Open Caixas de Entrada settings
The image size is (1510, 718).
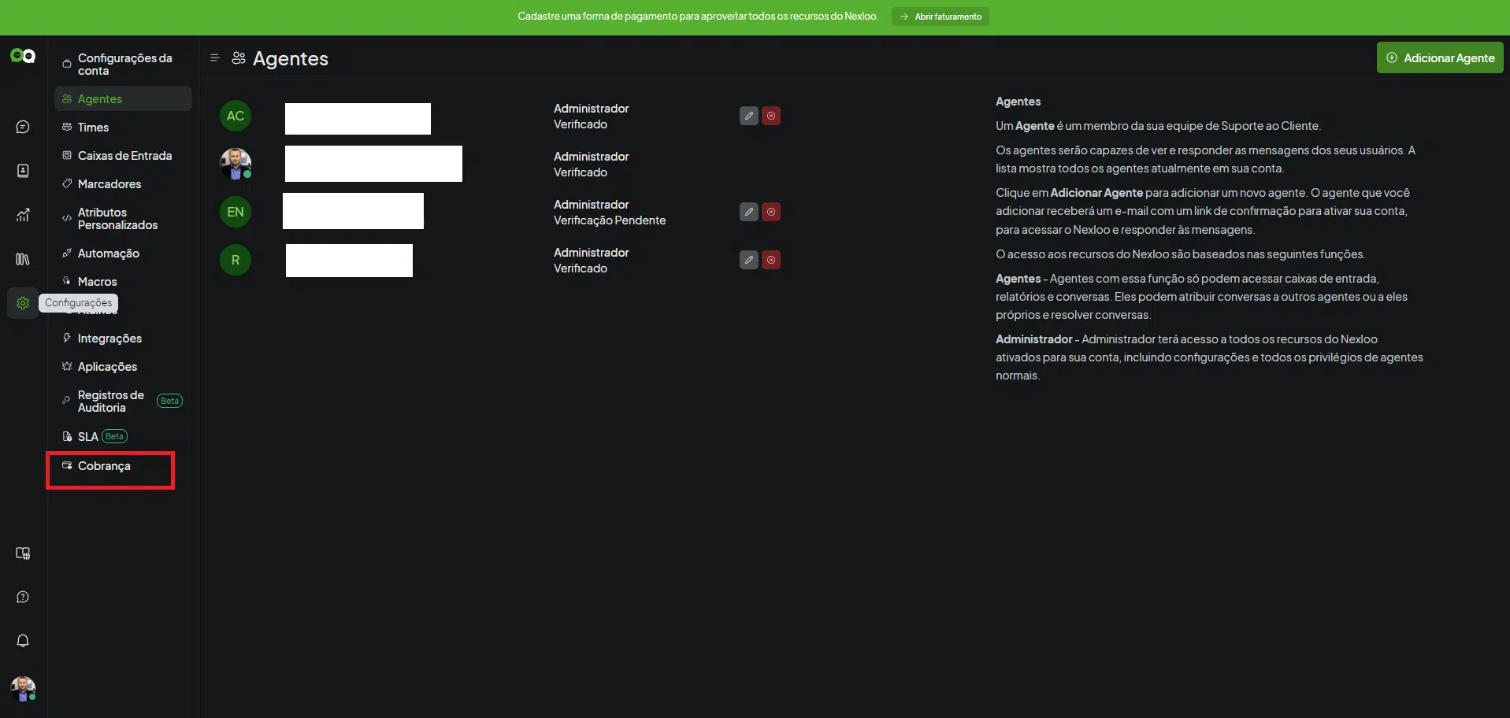click(123, 156)
